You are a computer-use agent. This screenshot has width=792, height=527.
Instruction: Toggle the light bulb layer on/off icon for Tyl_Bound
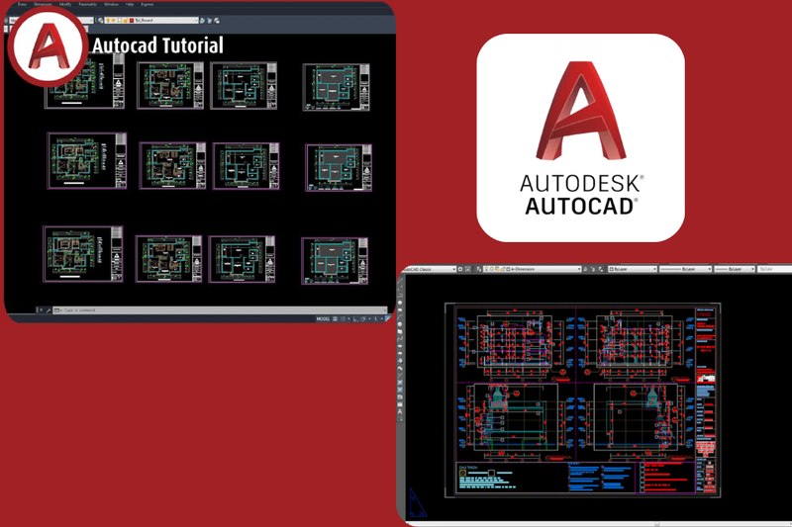108,20
